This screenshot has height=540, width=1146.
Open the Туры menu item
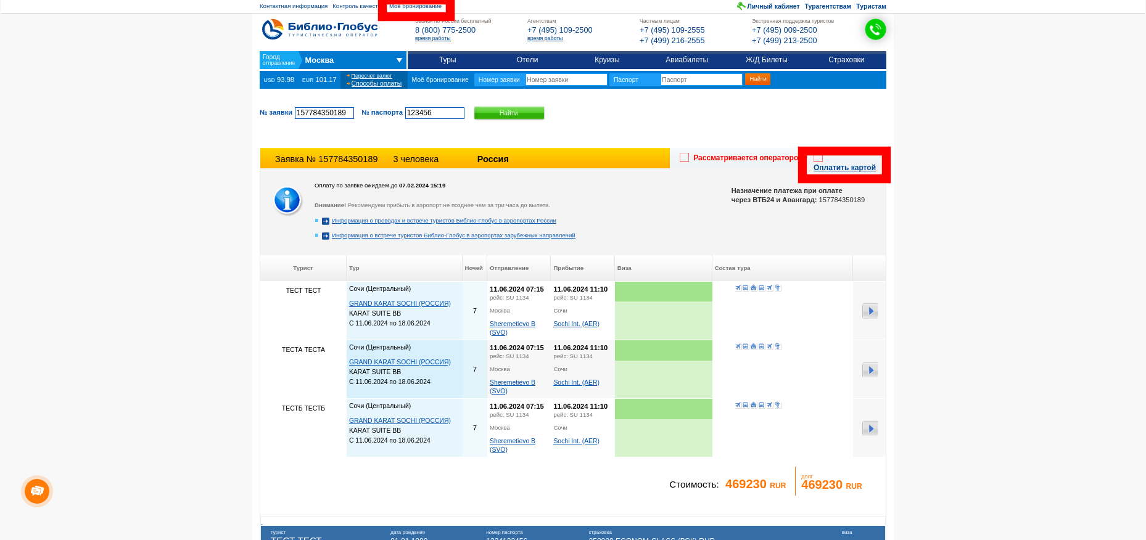447,60
